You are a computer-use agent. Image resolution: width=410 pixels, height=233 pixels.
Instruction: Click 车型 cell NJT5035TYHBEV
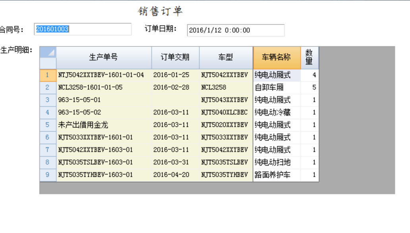226,175
